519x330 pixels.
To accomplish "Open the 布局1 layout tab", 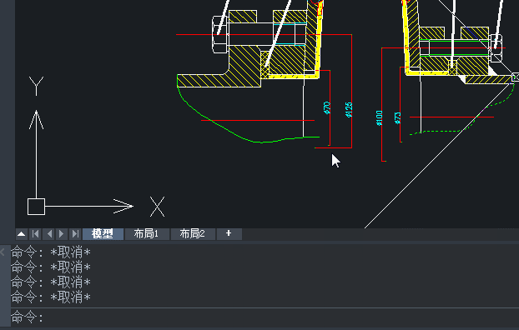I will pos(147,234).
